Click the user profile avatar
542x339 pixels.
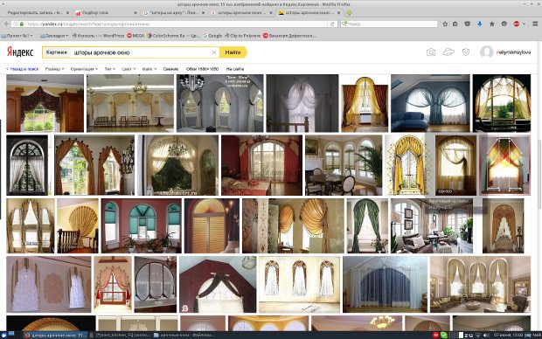pos(486,52)
